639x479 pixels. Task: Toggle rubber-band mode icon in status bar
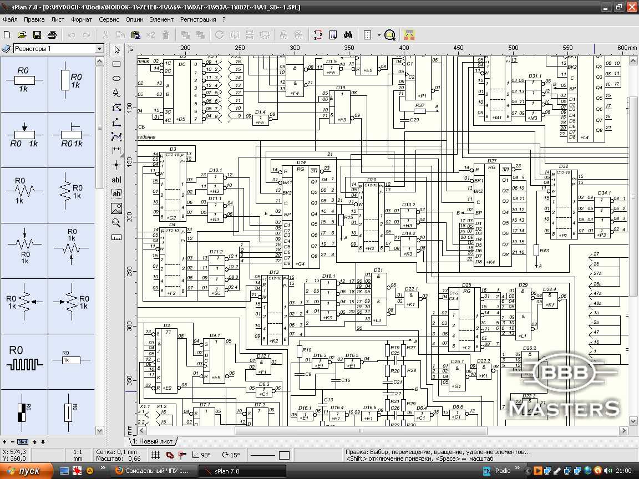point(170,455)
